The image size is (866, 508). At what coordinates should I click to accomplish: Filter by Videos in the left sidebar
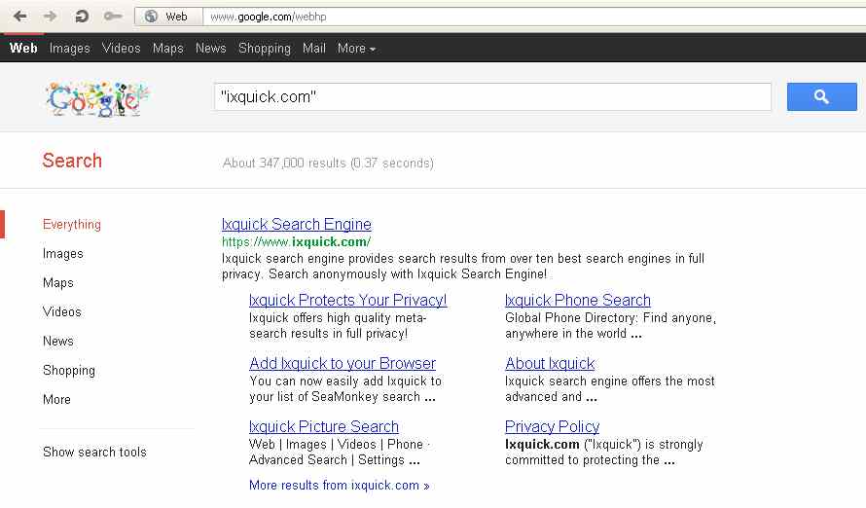tap(62, 311)
